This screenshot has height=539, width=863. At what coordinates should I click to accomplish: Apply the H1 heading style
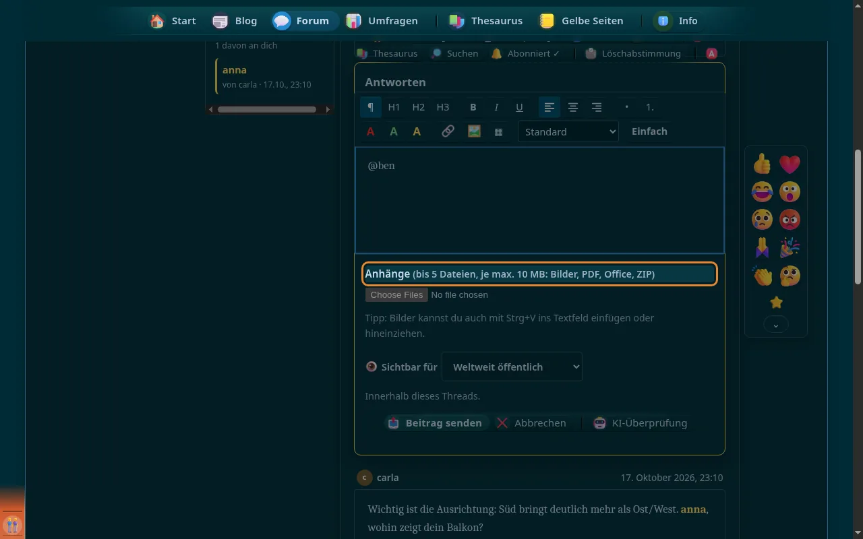click(394, 107)
